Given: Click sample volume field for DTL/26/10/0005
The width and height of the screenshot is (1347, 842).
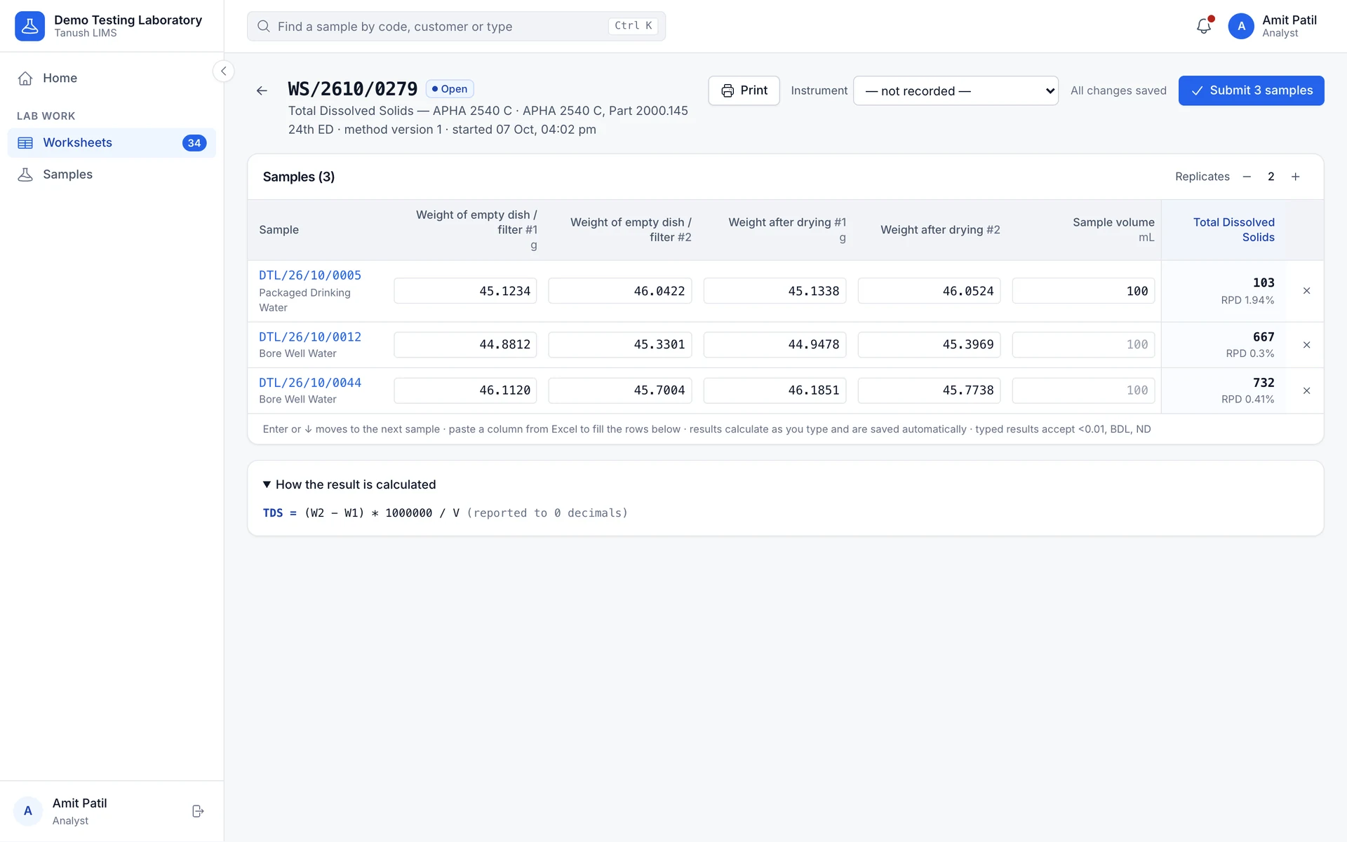Looking at the screenshot, I should pos(1083,291).
